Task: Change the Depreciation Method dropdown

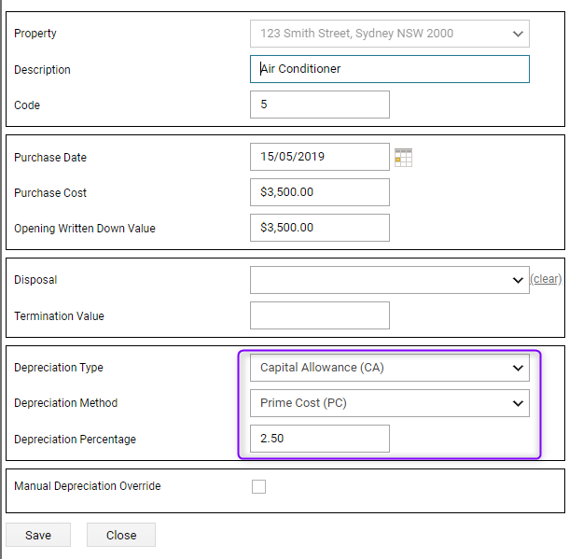Action: [390, 403]
